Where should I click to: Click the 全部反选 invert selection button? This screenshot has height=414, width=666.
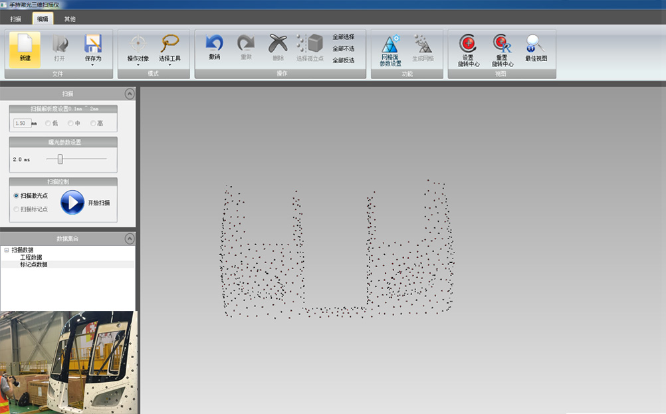coord(344,60)
